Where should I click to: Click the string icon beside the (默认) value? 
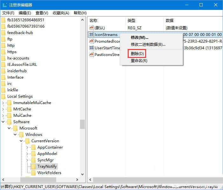pyautogui.click(x=91, y=27)
